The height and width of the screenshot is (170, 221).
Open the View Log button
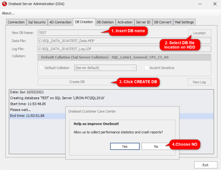tap(199, 82)
